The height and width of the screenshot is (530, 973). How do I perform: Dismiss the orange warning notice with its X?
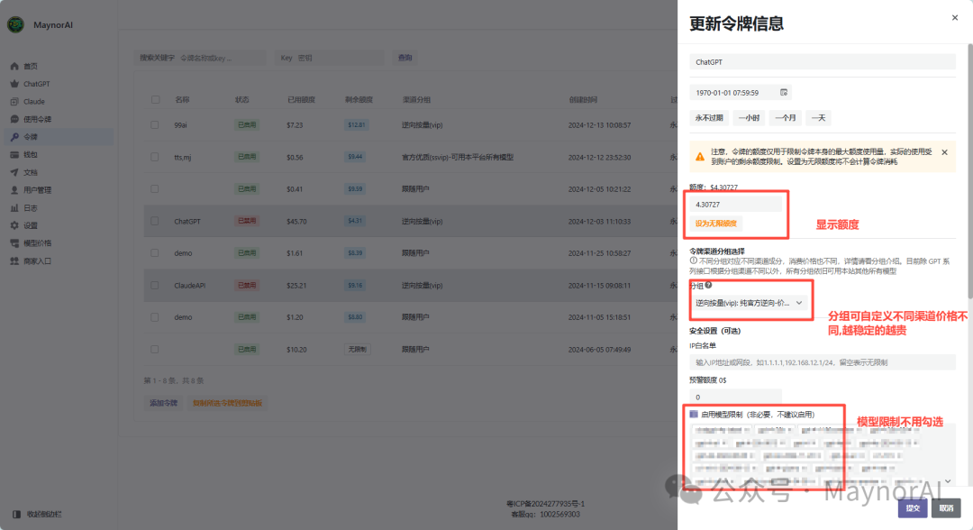tap(944, 152)
